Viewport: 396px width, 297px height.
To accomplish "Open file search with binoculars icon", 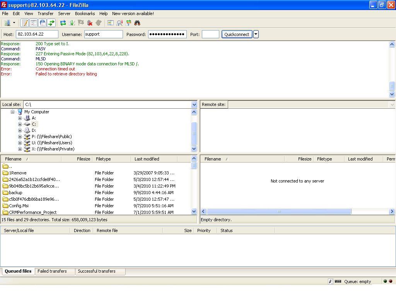I will (137, 23).
